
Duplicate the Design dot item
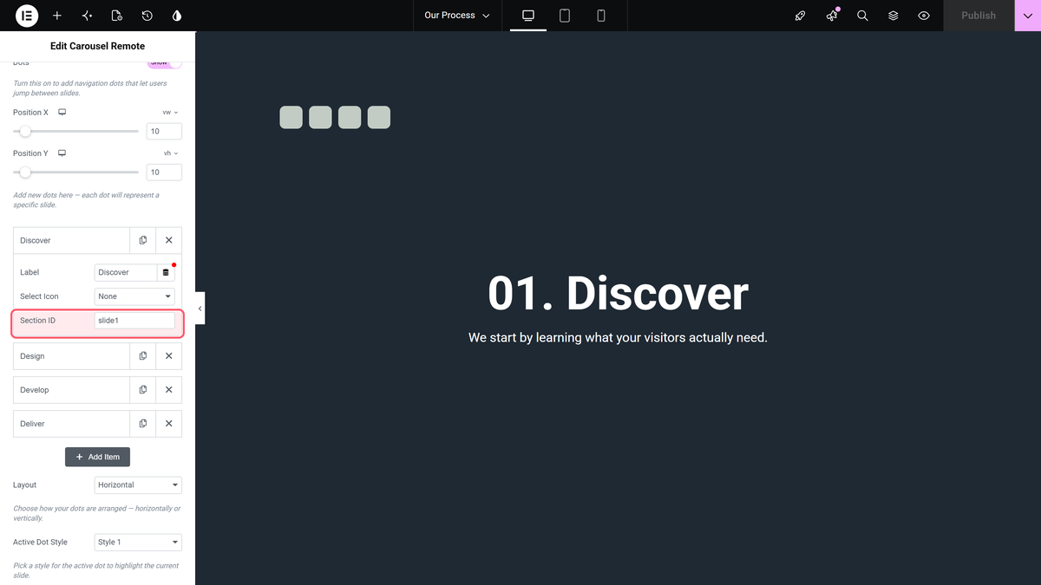click(x=143, y=356)
